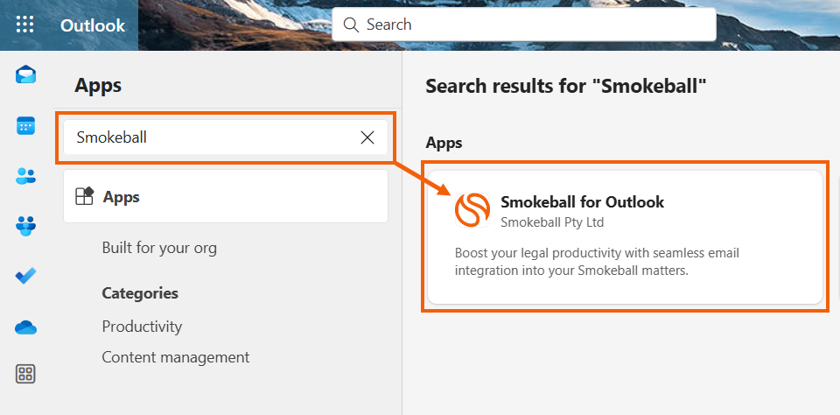Open the To Do checkmark icon
The width and height of the screenshot is (840, 415).
click(x=25, y=276)
